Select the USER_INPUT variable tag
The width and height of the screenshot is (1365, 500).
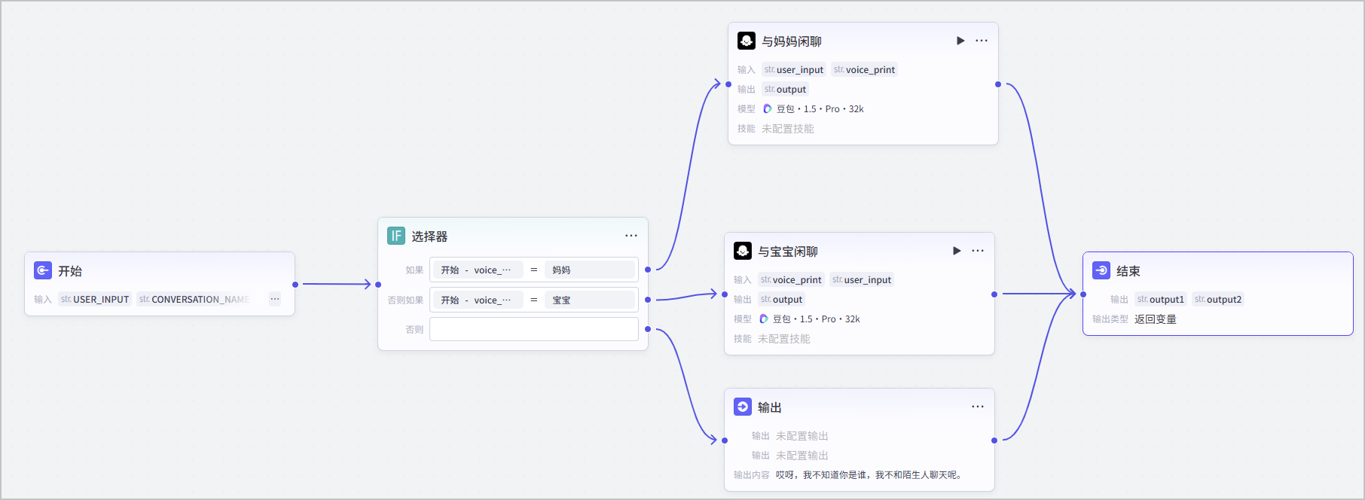point(95,299)
